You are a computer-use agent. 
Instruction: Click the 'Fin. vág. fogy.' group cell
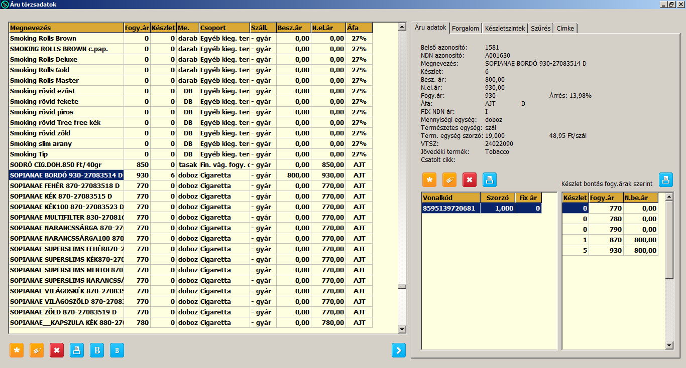tap(224, 165)
